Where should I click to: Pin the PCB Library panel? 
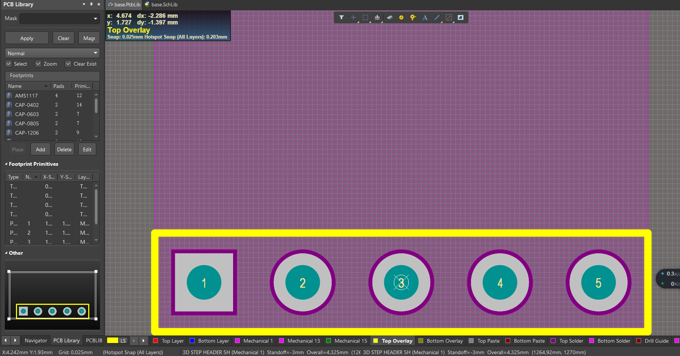[91, 4]
